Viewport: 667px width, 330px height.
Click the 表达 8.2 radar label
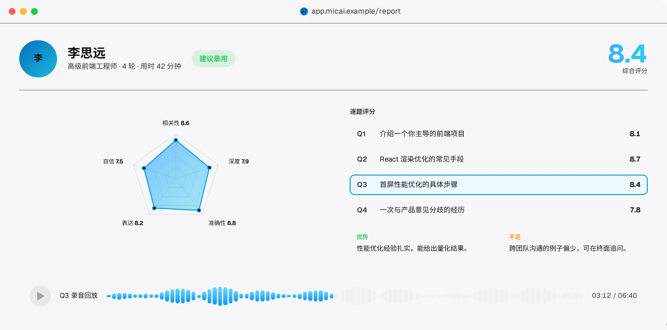(132, 223)
